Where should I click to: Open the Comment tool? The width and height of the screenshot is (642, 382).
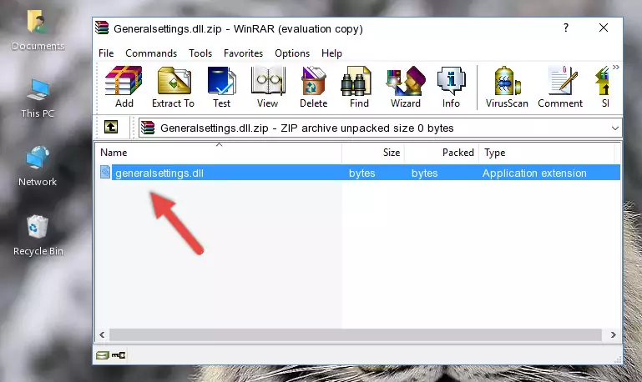560,87
